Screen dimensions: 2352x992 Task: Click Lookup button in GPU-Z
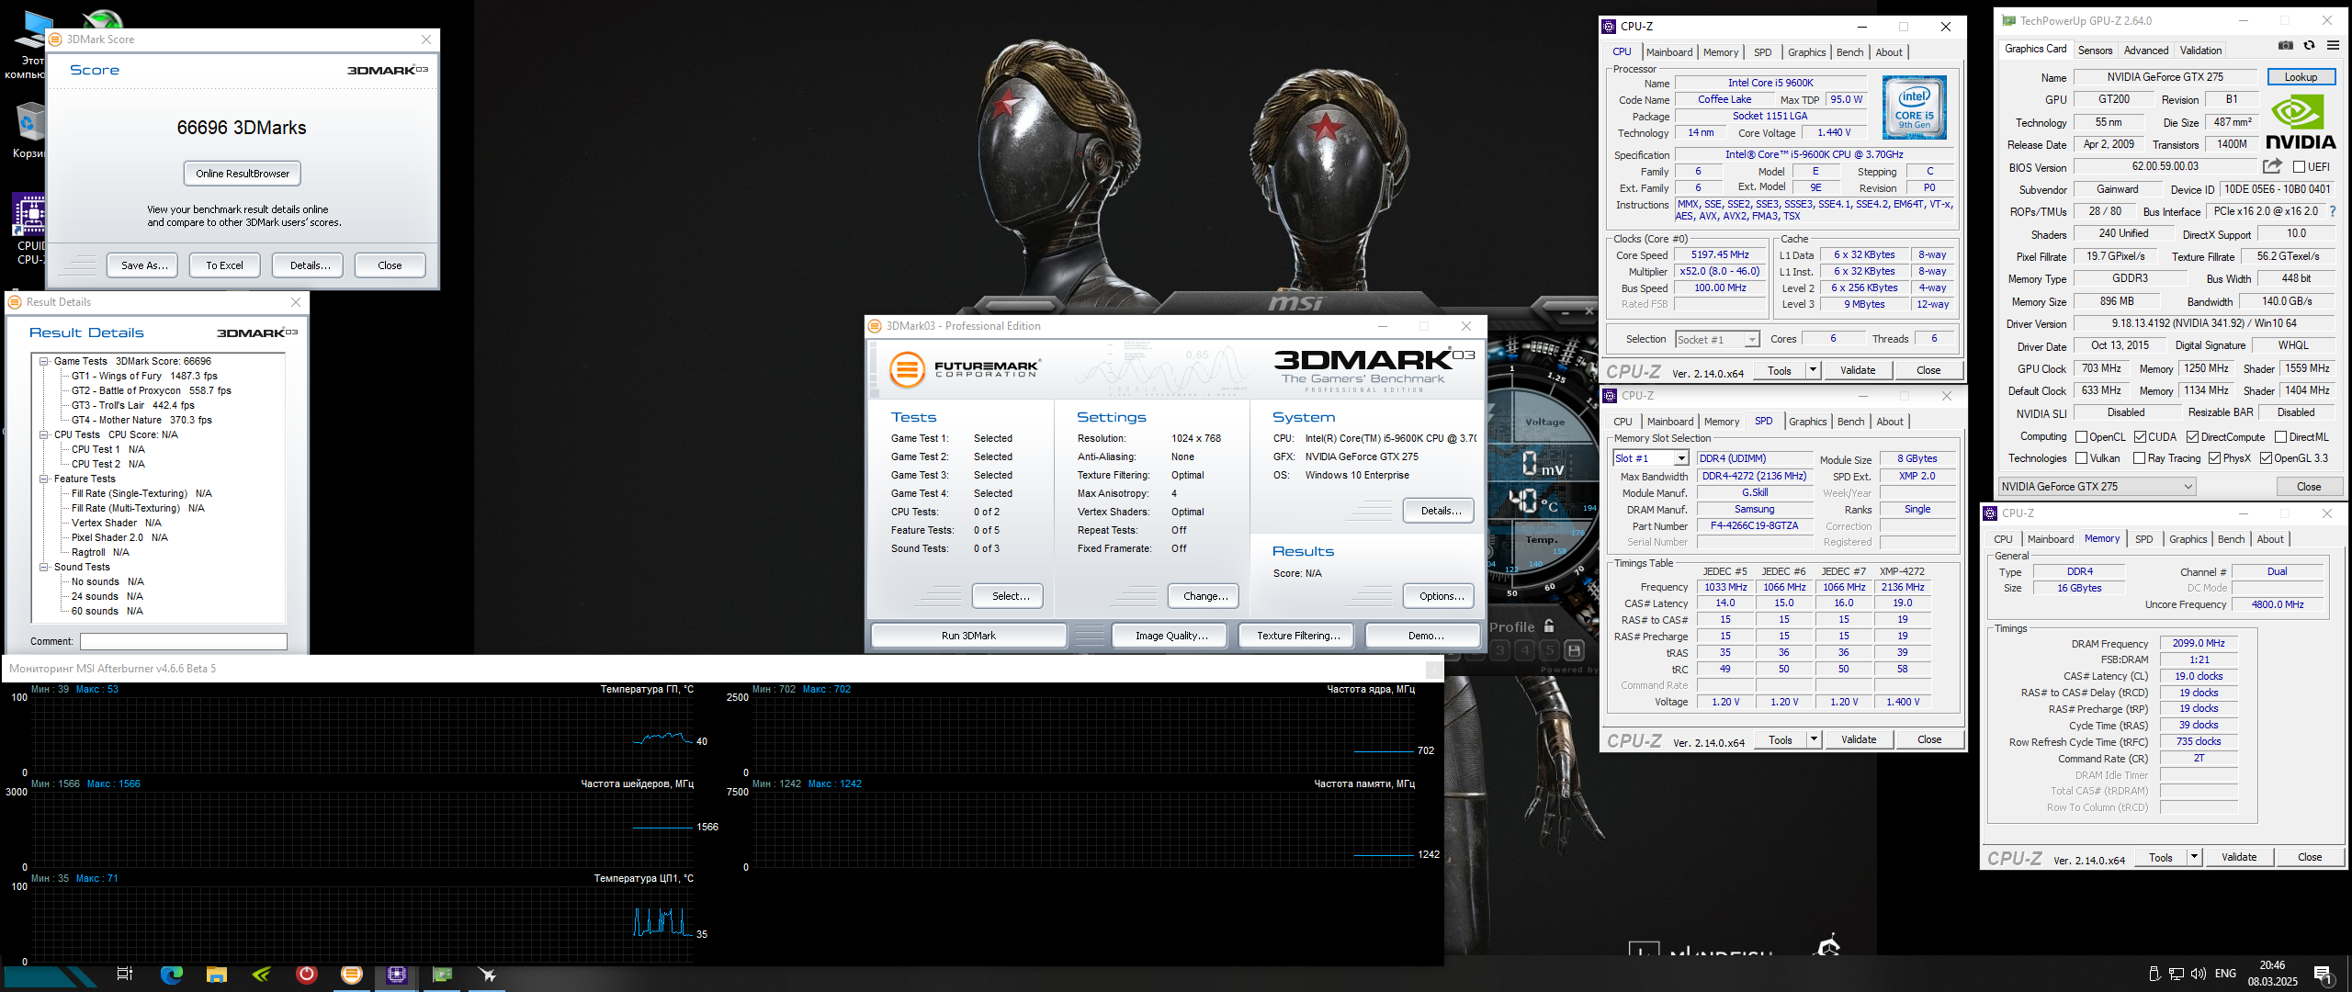[x=2301, y=77]
